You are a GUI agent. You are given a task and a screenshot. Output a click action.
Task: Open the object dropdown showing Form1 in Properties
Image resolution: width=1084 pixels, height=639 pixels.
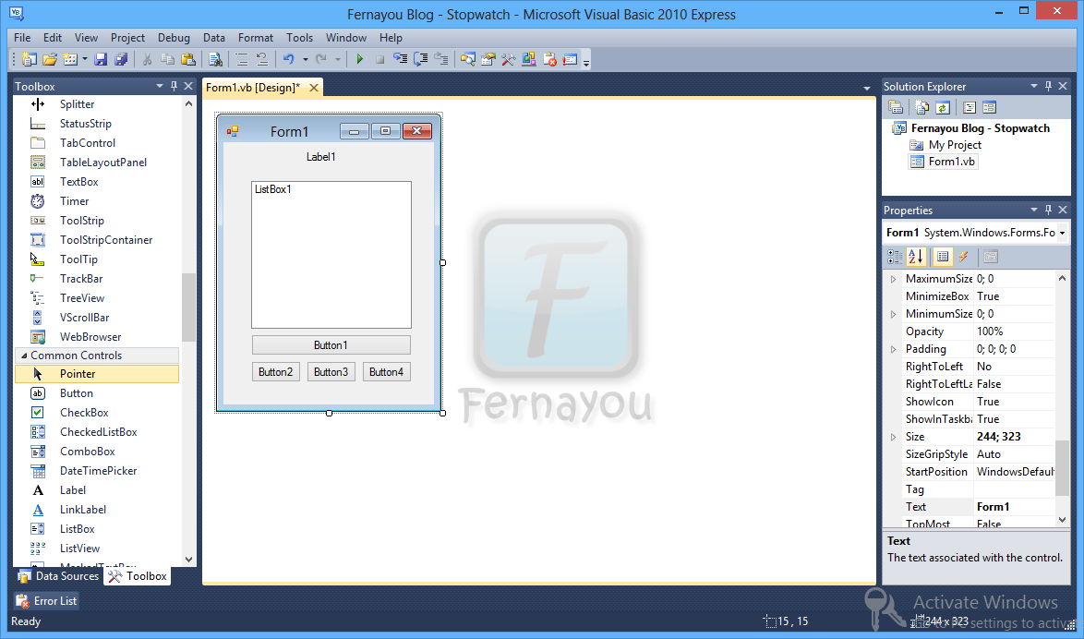pyautogui.click(x=970, y=233)
